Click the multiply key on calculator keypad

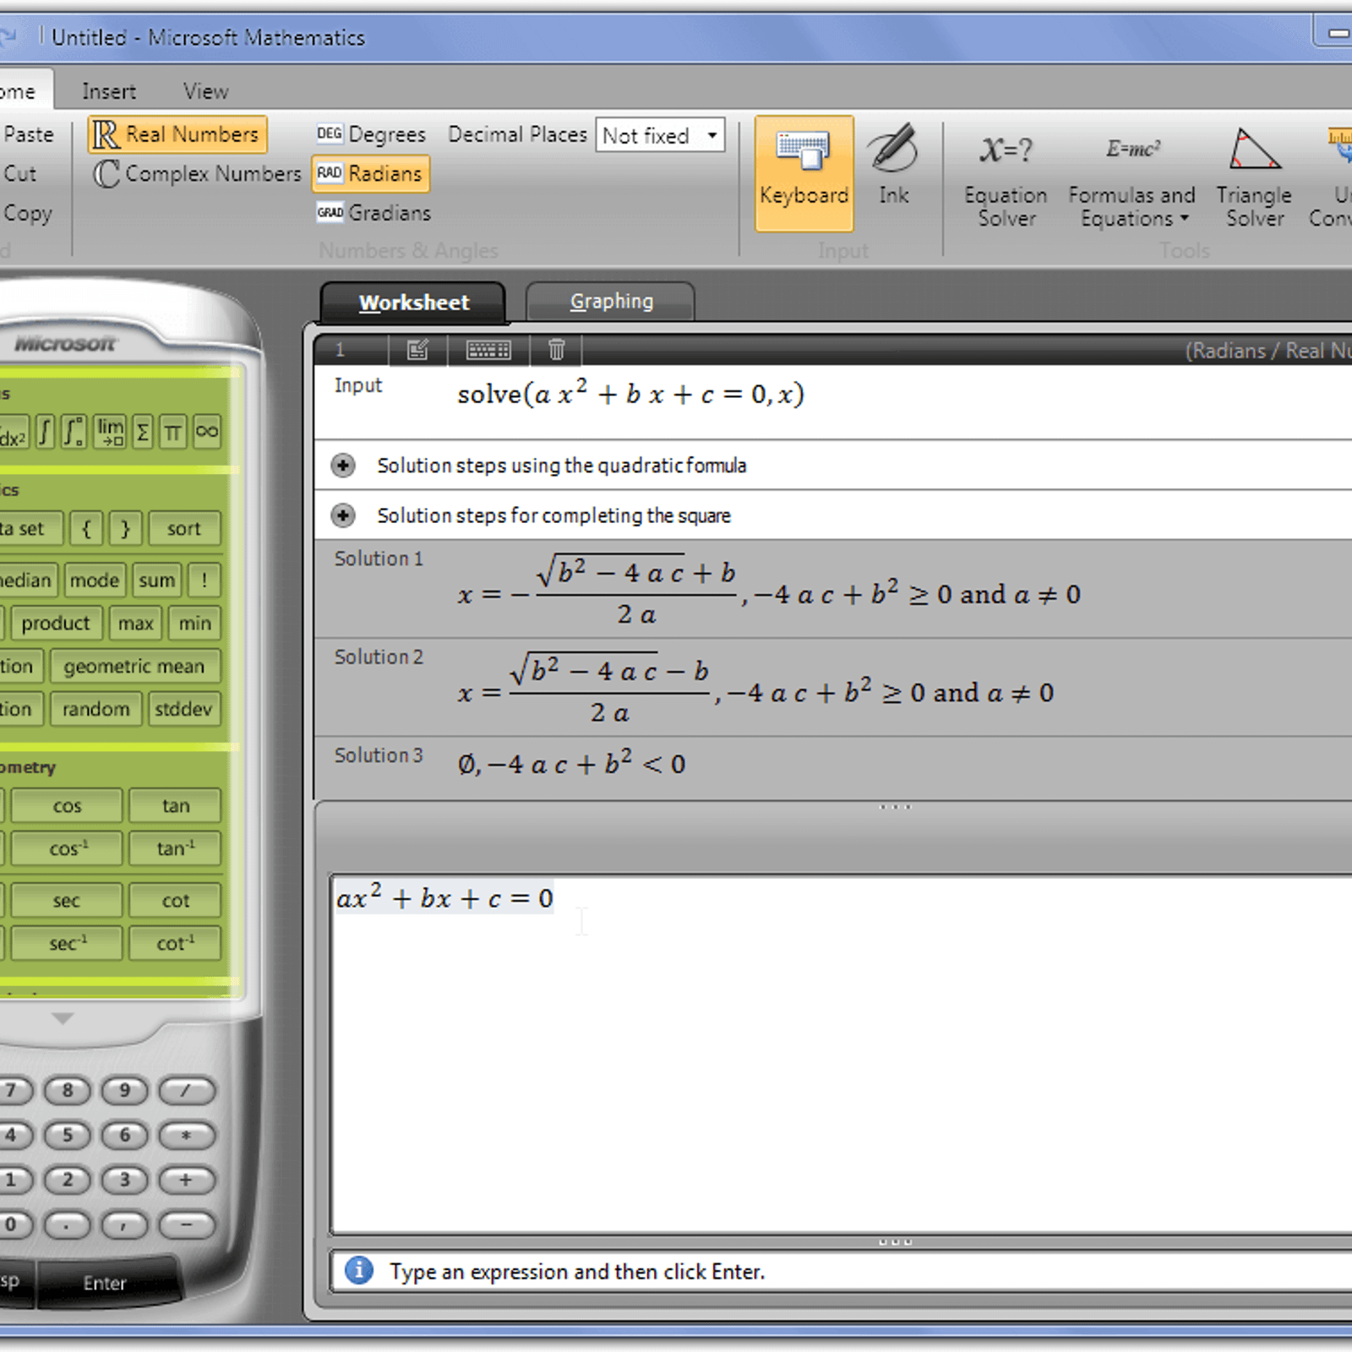187,1136
